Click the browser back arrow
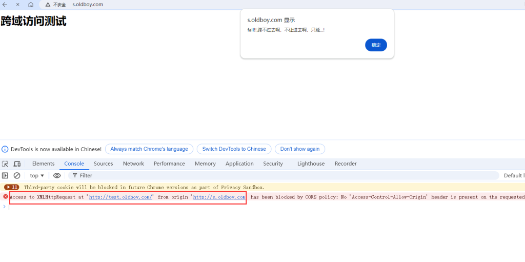 (x=5, y=5)
